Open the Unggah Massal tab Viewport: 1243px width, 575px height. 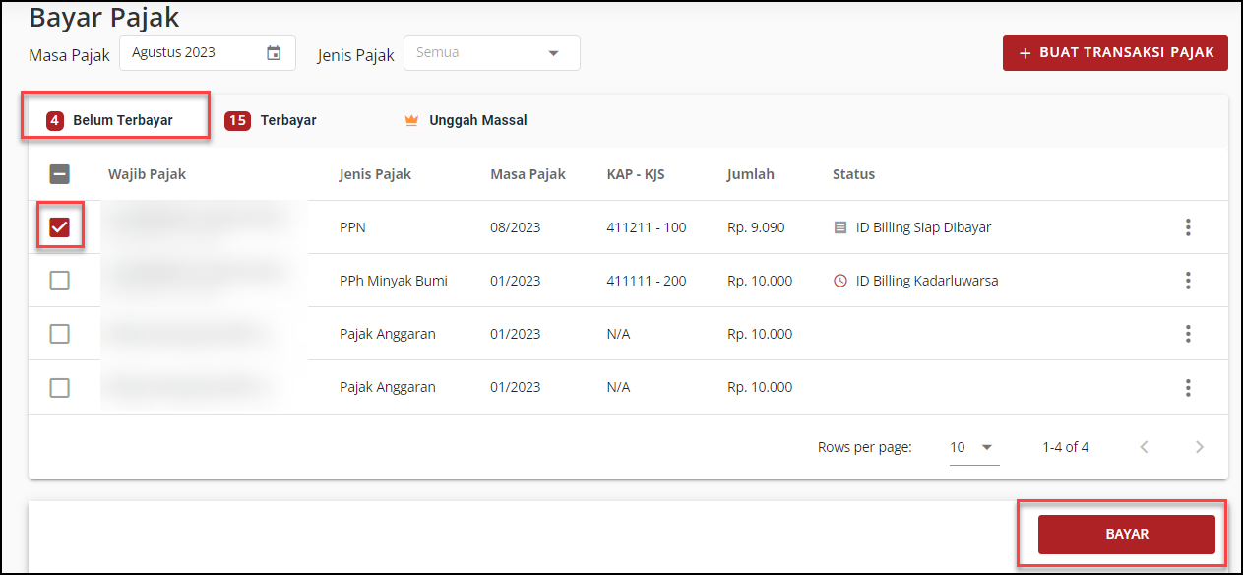[x=466, y=120]
